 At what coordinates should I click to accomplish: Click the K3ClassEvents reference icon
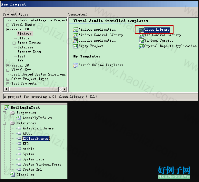(19, 138)
